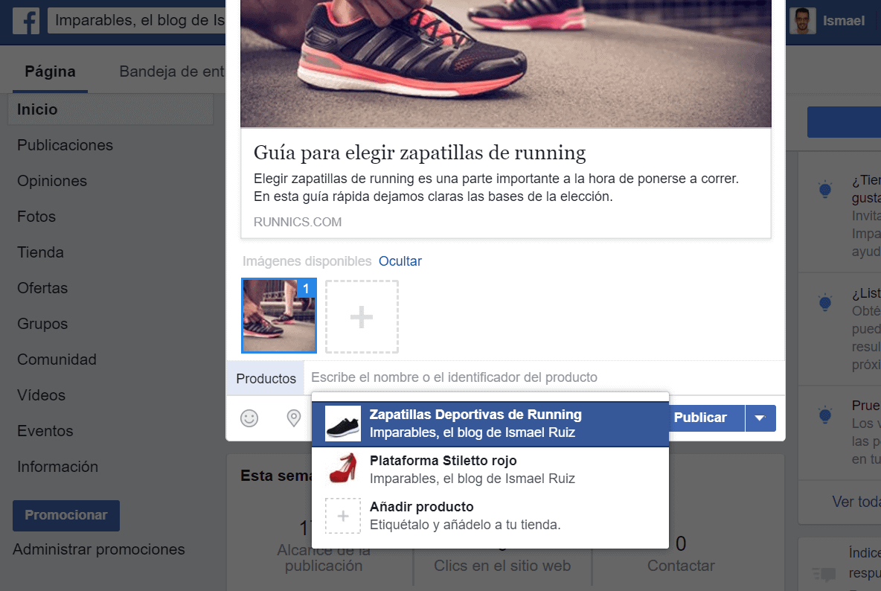Click the lightbulb icon beside Prue tip

pyautogui.click(x=824, y=415)
